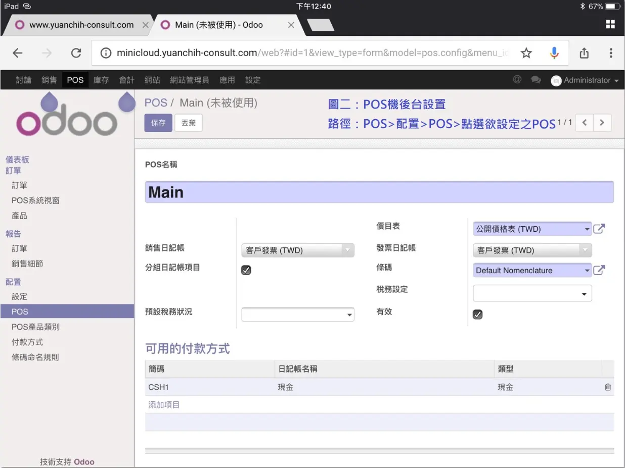The image size is (625, 468).
Task: Open the 價目表 dropdown
Action: 532,229
